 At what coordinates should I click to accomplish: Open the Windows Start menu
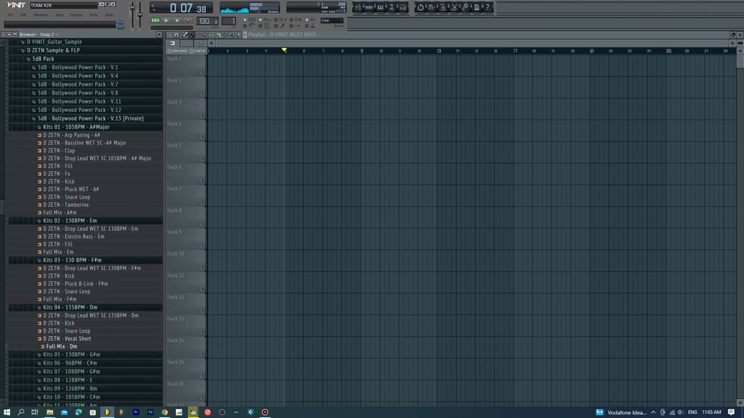coord(7,412)
